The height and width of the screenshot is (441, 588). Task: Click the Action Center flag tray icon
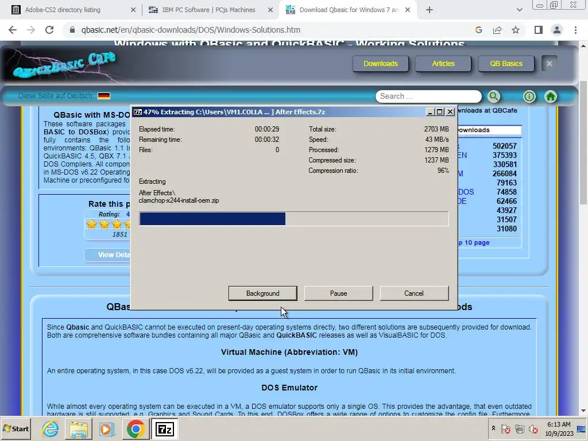point(505,429)
